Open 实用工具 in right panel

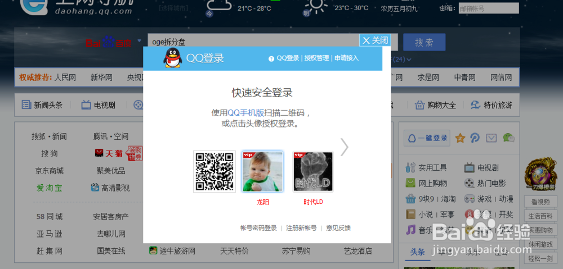432,167
